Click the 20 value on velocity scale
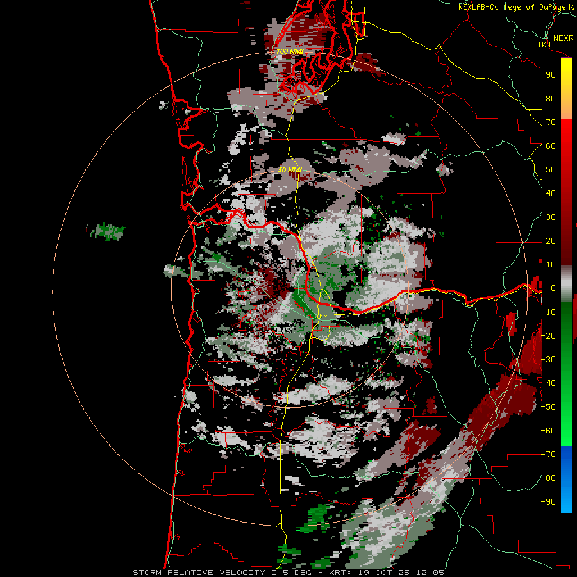Viewport: 577px width, 577px height. pos(551,240)
